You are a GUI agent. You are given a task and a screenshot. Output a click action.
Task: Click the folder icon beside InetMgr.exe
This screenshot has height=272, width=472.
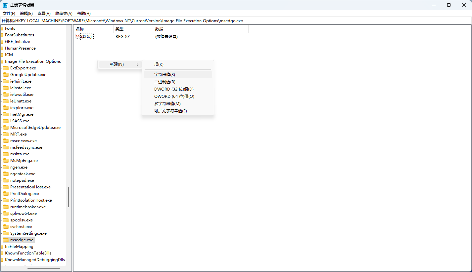(6, 114)
